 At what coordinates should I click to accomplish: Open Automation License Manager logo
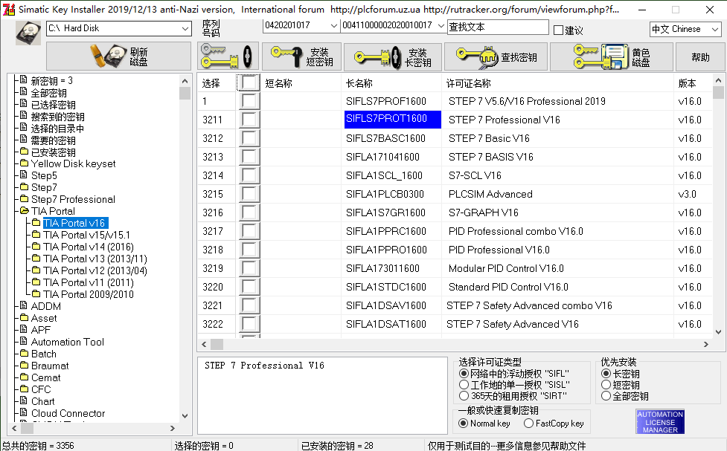[x=660, y=421]
